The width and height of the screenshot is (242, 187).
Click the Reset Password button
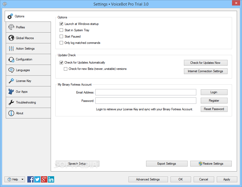click(x=214, y=109)
